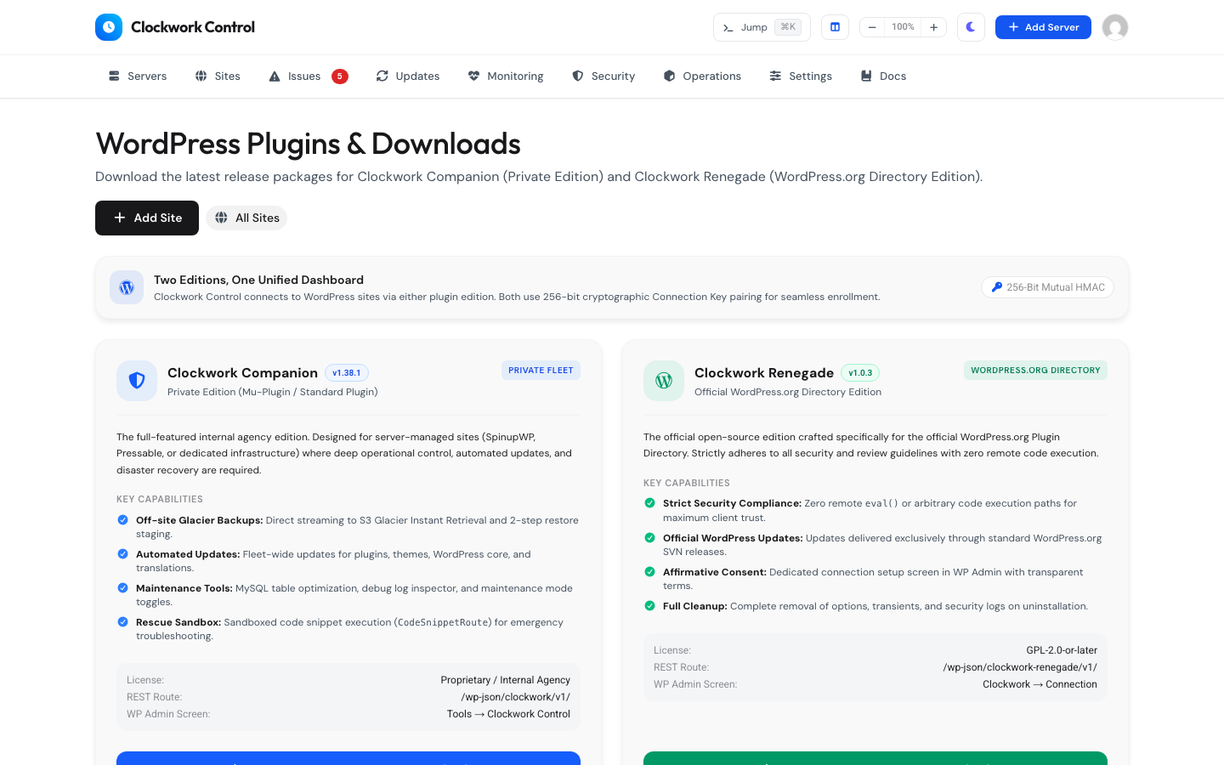1224x765 pixels.
Task: Click the WORDPRESS.ORG DIRECTORY label
Action: (1035, 371)
